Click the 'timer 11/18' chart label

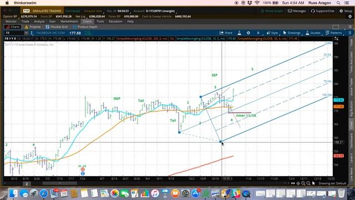pyautogui.click(x=246, y=116)
